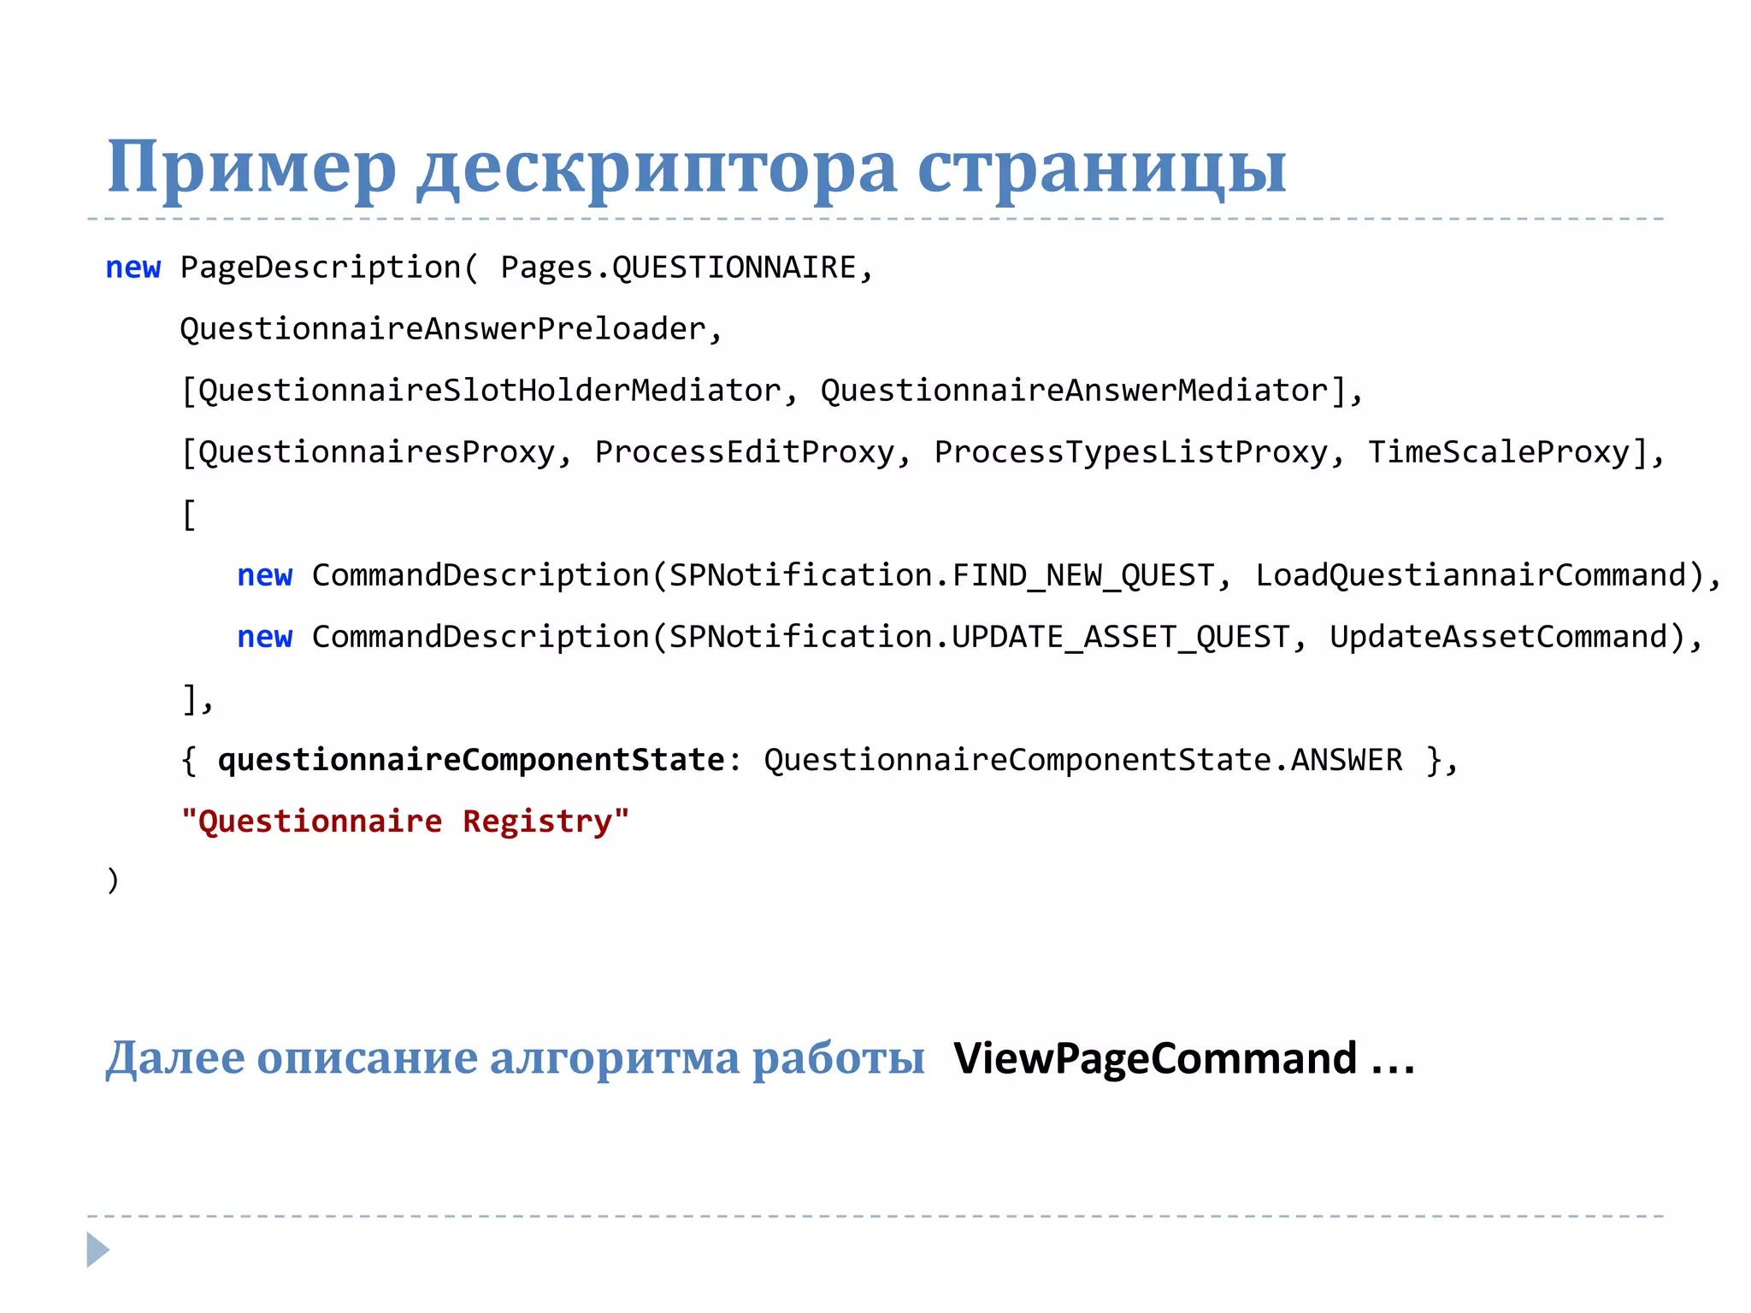Viewport: 1751px width, 1313px height.
Task: Click 'QuestionnaireComponentState.ANSWER' value
Action: point(1083,760)
